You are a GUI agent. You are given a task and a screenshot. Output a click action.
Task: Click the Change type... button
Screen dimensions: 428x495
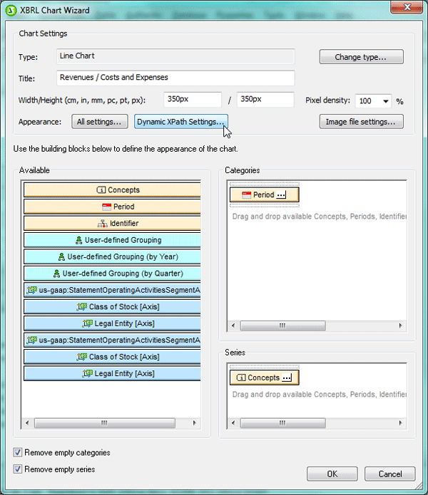pyautogui.click(x=361, y=57)
